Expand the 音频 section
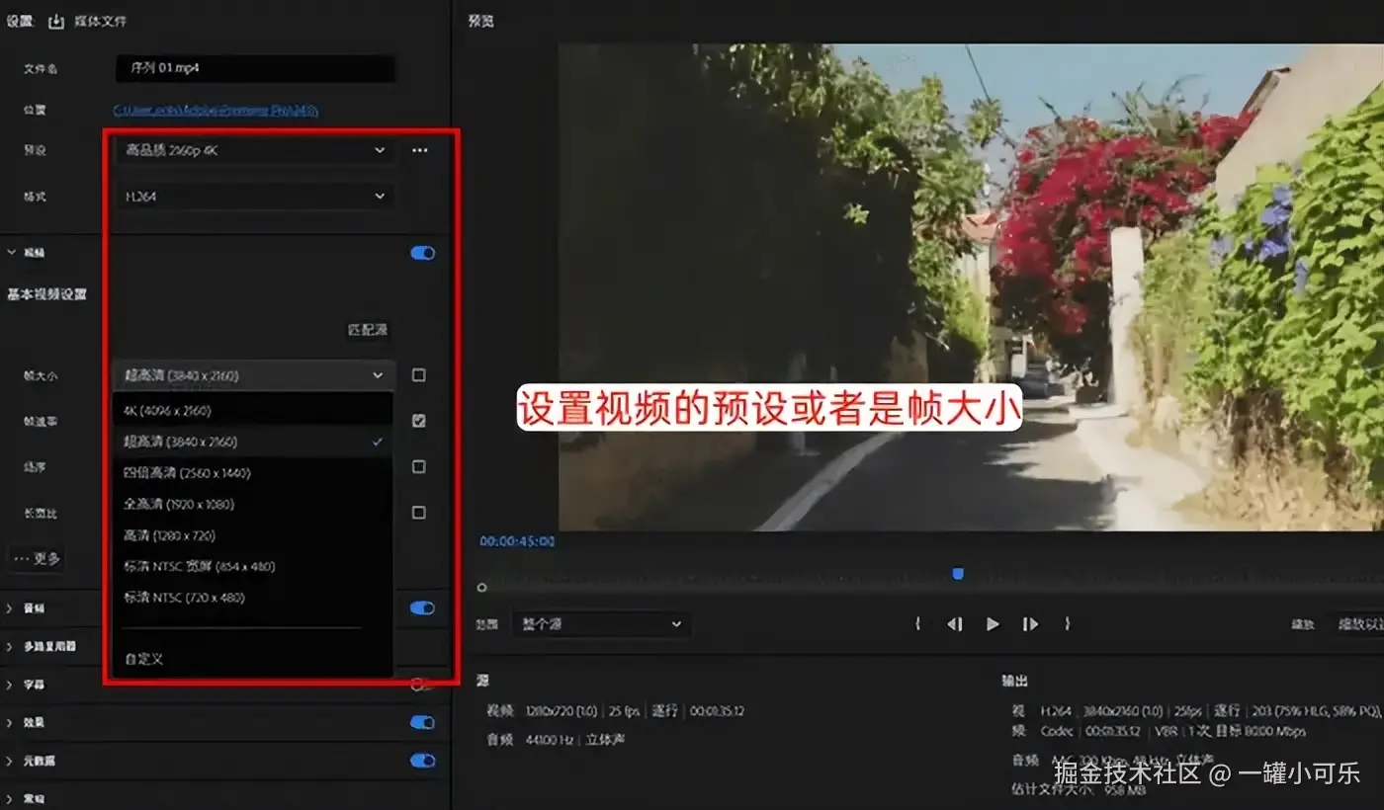 click(11, 608)
